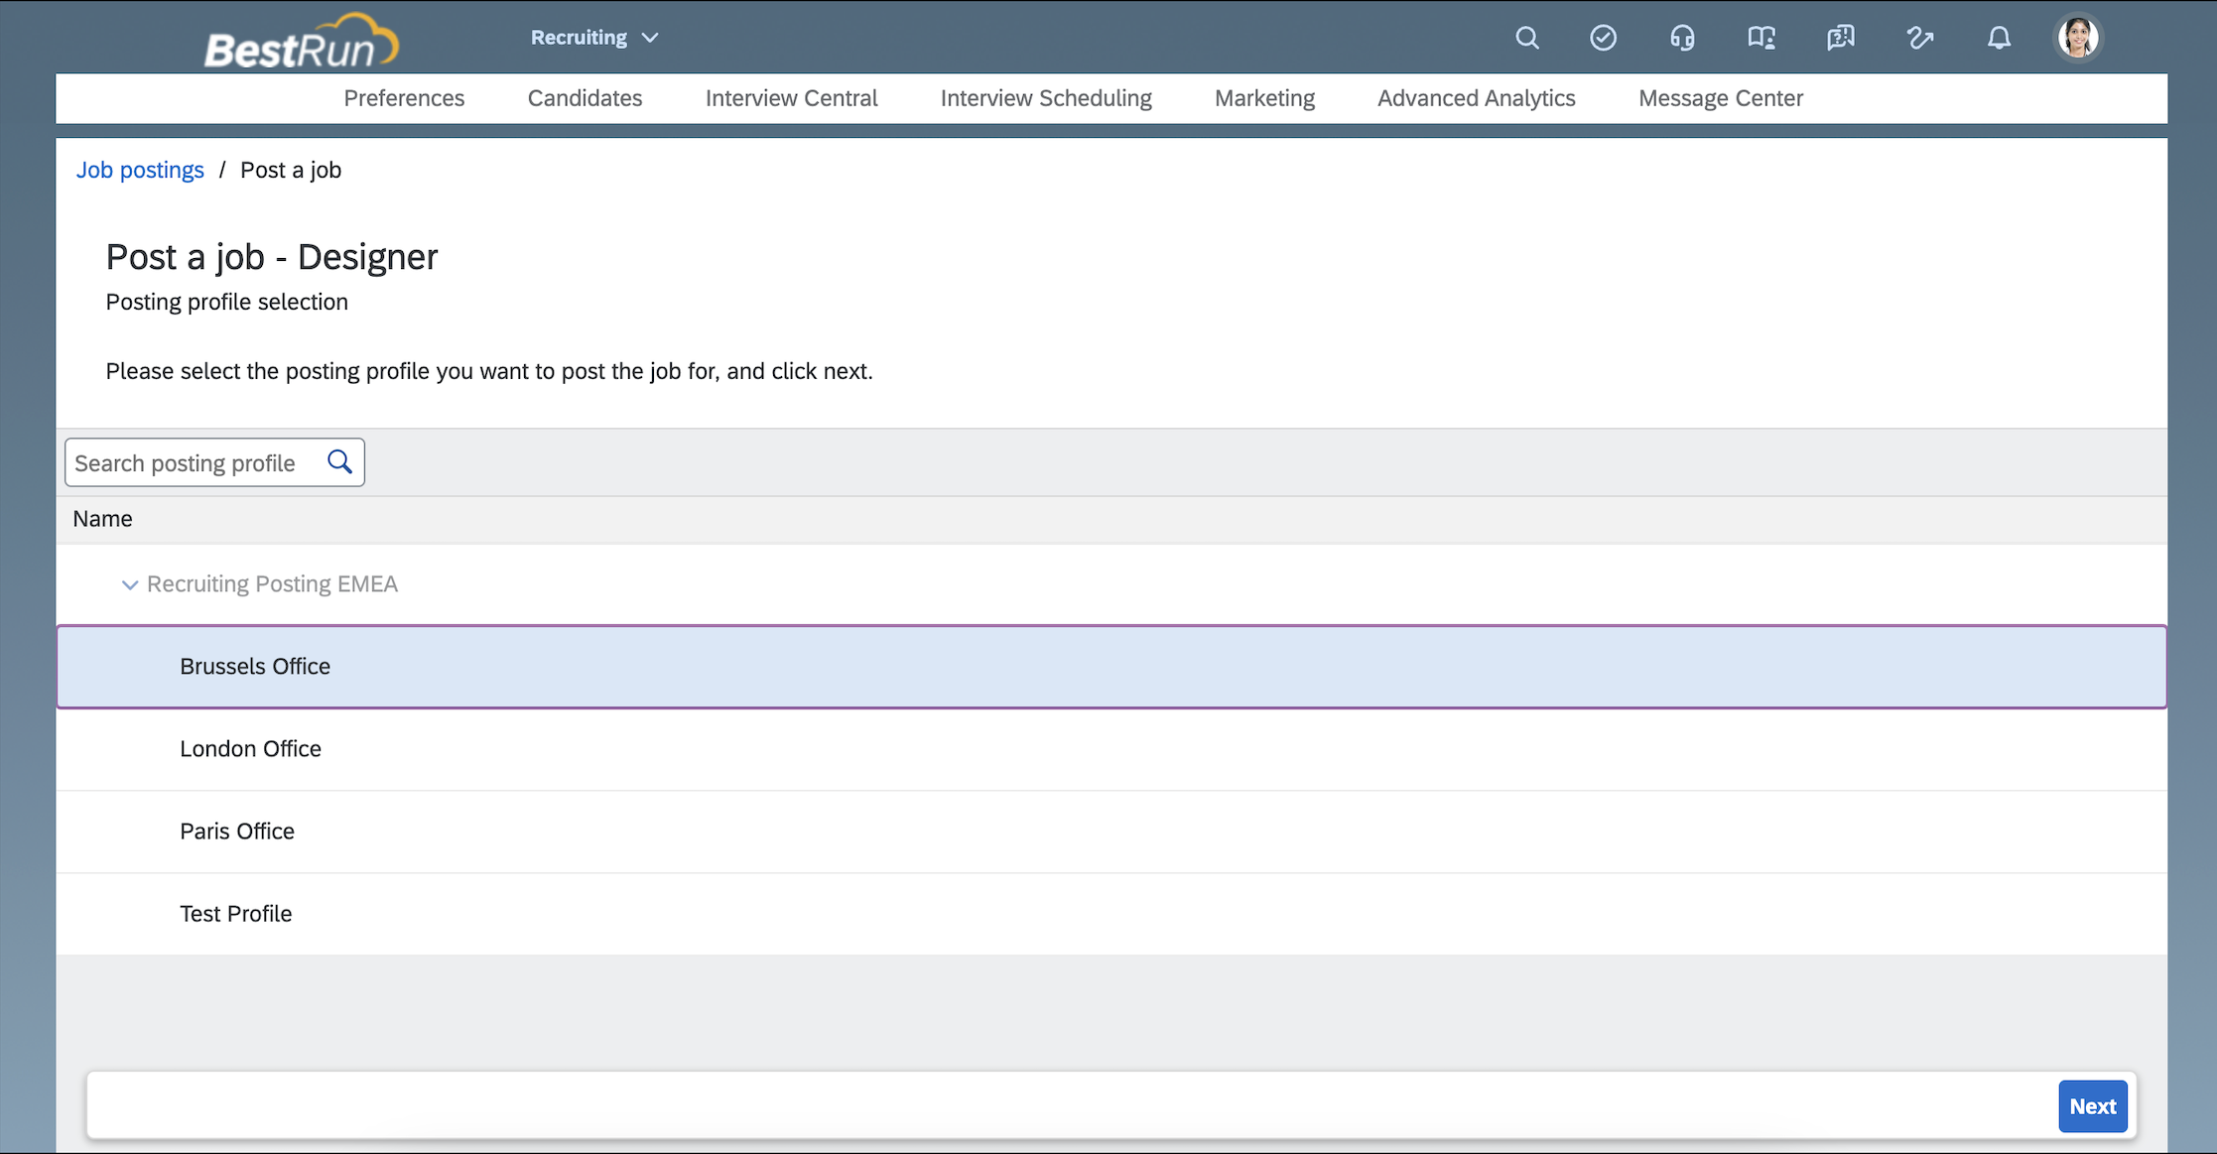Open the global search magnifier in header
The height and width of the screenshot is (1154, 2217).
click(1527, 38)
